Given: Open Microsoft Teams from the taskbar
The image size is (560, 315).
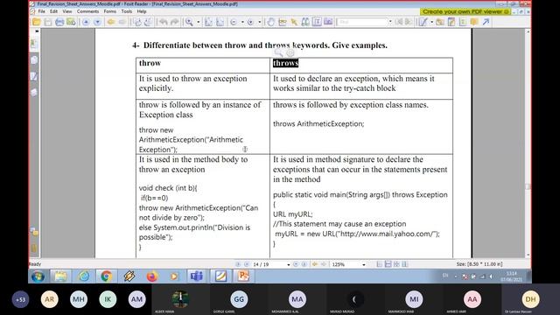Looking at the screenshot, I should [197, 276].
